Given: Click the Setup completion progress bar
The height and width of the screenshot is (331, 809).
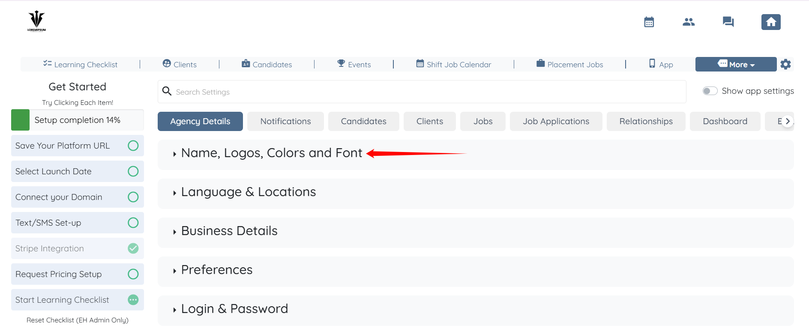Looking at the screenshot, I should coord(78,120).
